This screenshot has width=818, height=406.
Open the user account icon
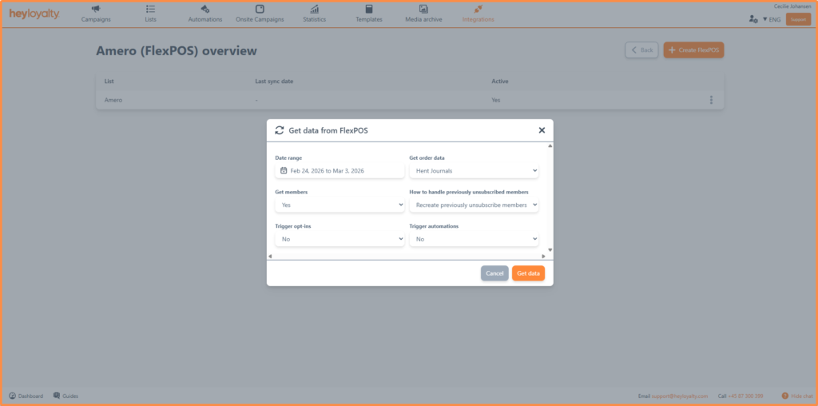[753, 19]
